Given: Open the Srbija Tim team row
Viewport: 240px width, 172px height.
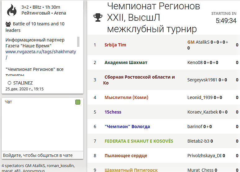Looking at the screenshot, I should (x=115, y=45).
